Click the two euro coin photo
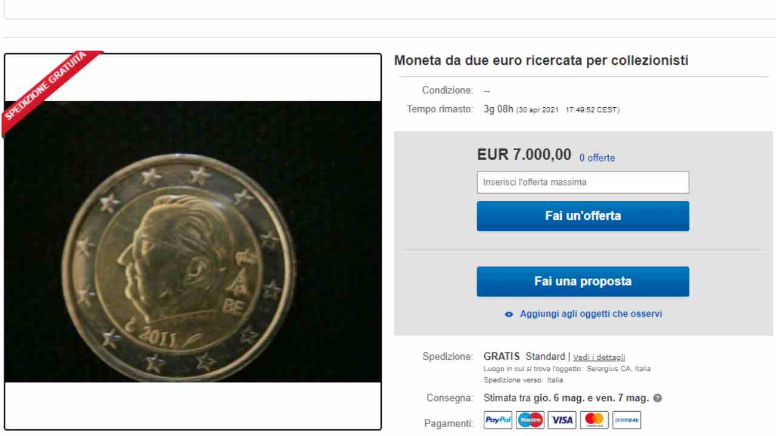Screen dimensions: 776x436 coord(193,242)
